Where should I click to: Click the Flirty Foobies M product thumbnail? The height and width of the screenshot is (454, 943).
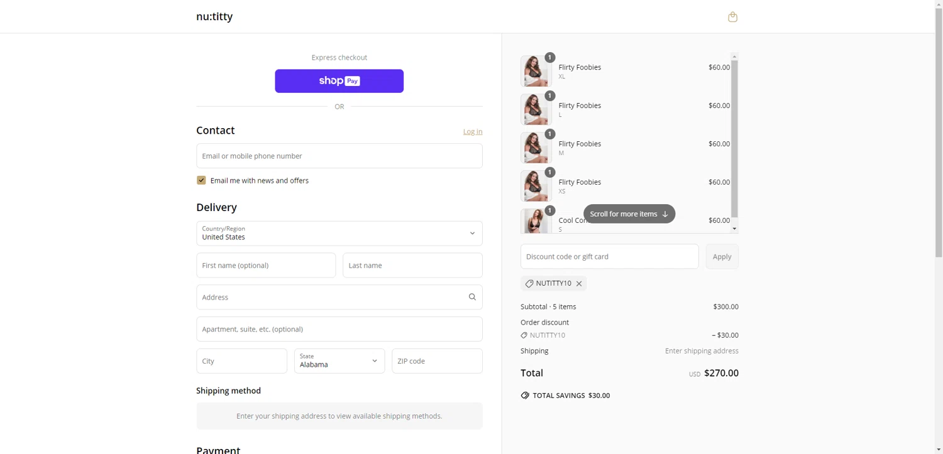pyautogui.click(x=536, y=148)
